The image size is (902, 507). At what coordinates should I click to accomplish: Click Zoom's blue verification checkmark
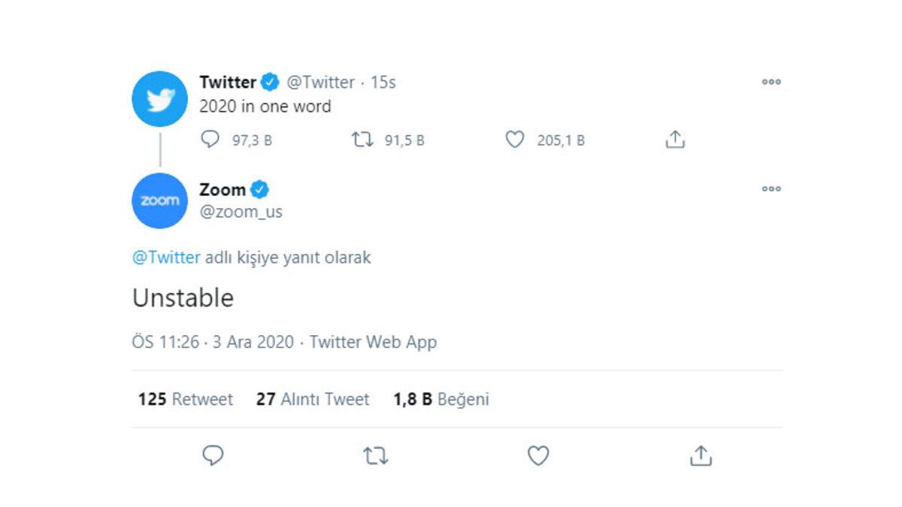259,189
